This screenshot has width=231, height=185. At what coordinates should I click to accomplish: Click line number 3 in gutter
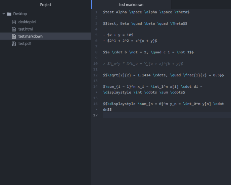pos(96,23)
